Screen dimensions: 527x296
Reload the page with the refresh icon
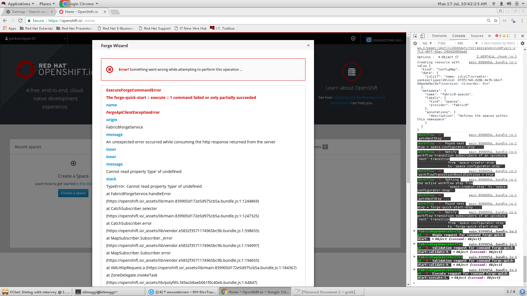[20, 21]
